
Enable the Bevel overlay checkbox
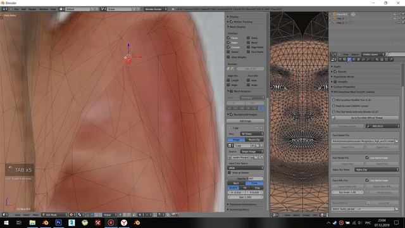point(248,42)
